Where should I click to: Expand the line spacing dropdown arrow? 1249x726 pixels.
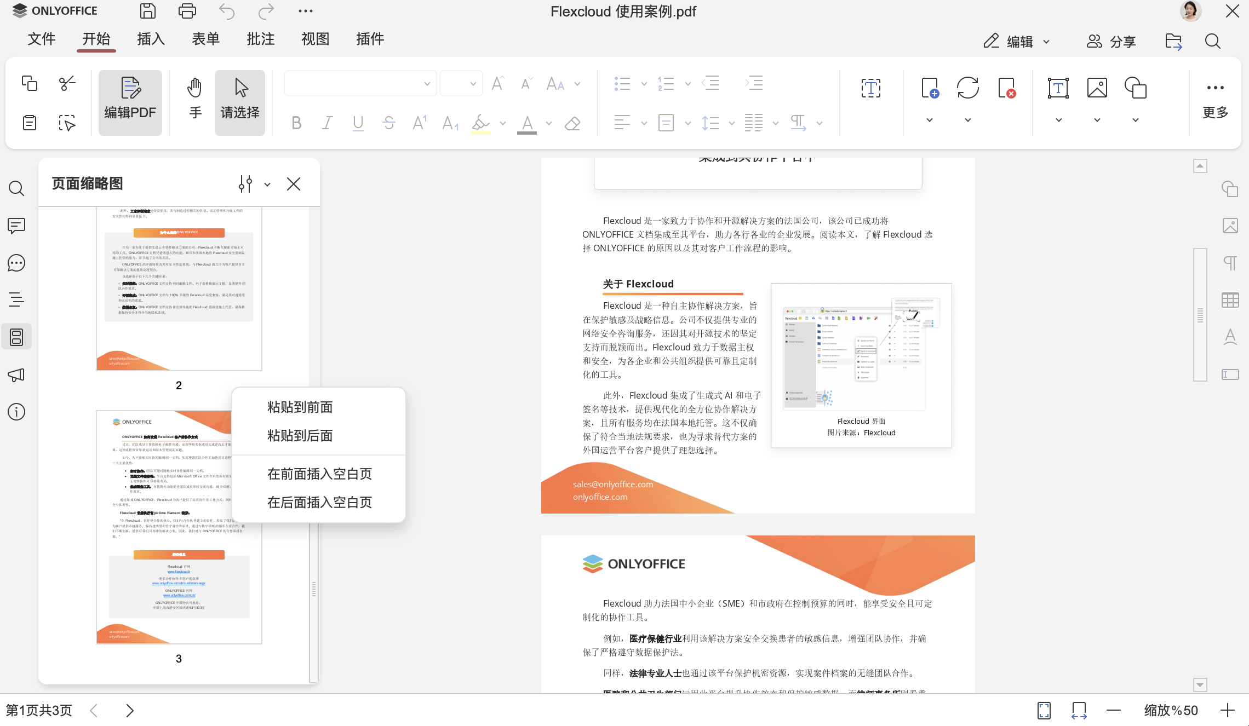pyautogui.click(x=732, y=123)
